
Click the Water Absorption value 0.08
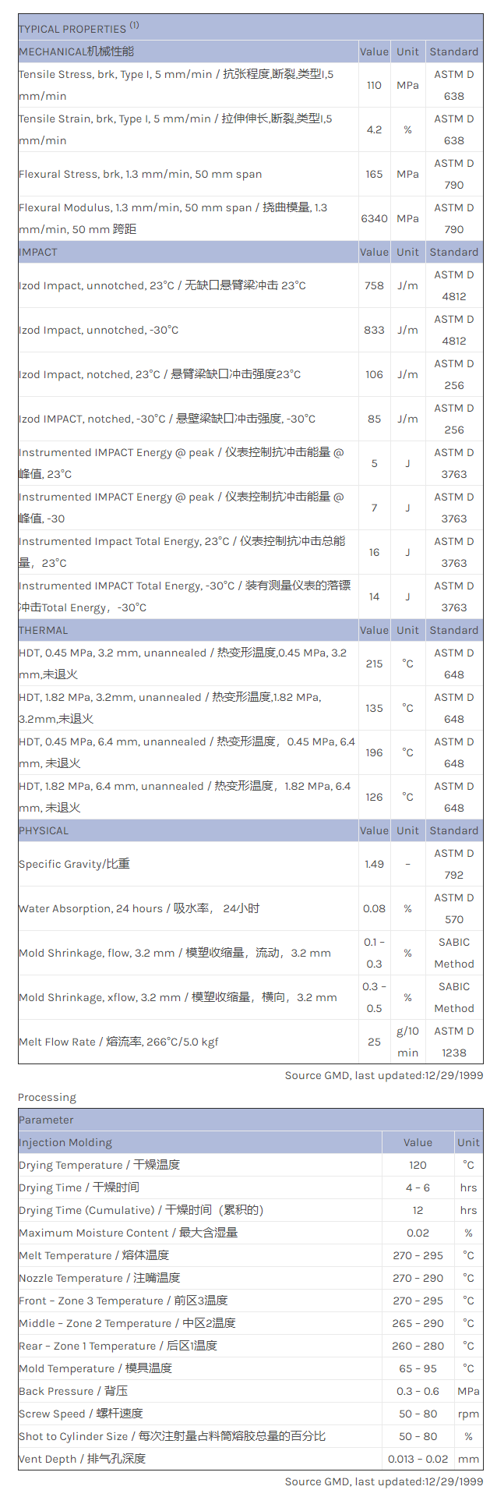[374, 908]
